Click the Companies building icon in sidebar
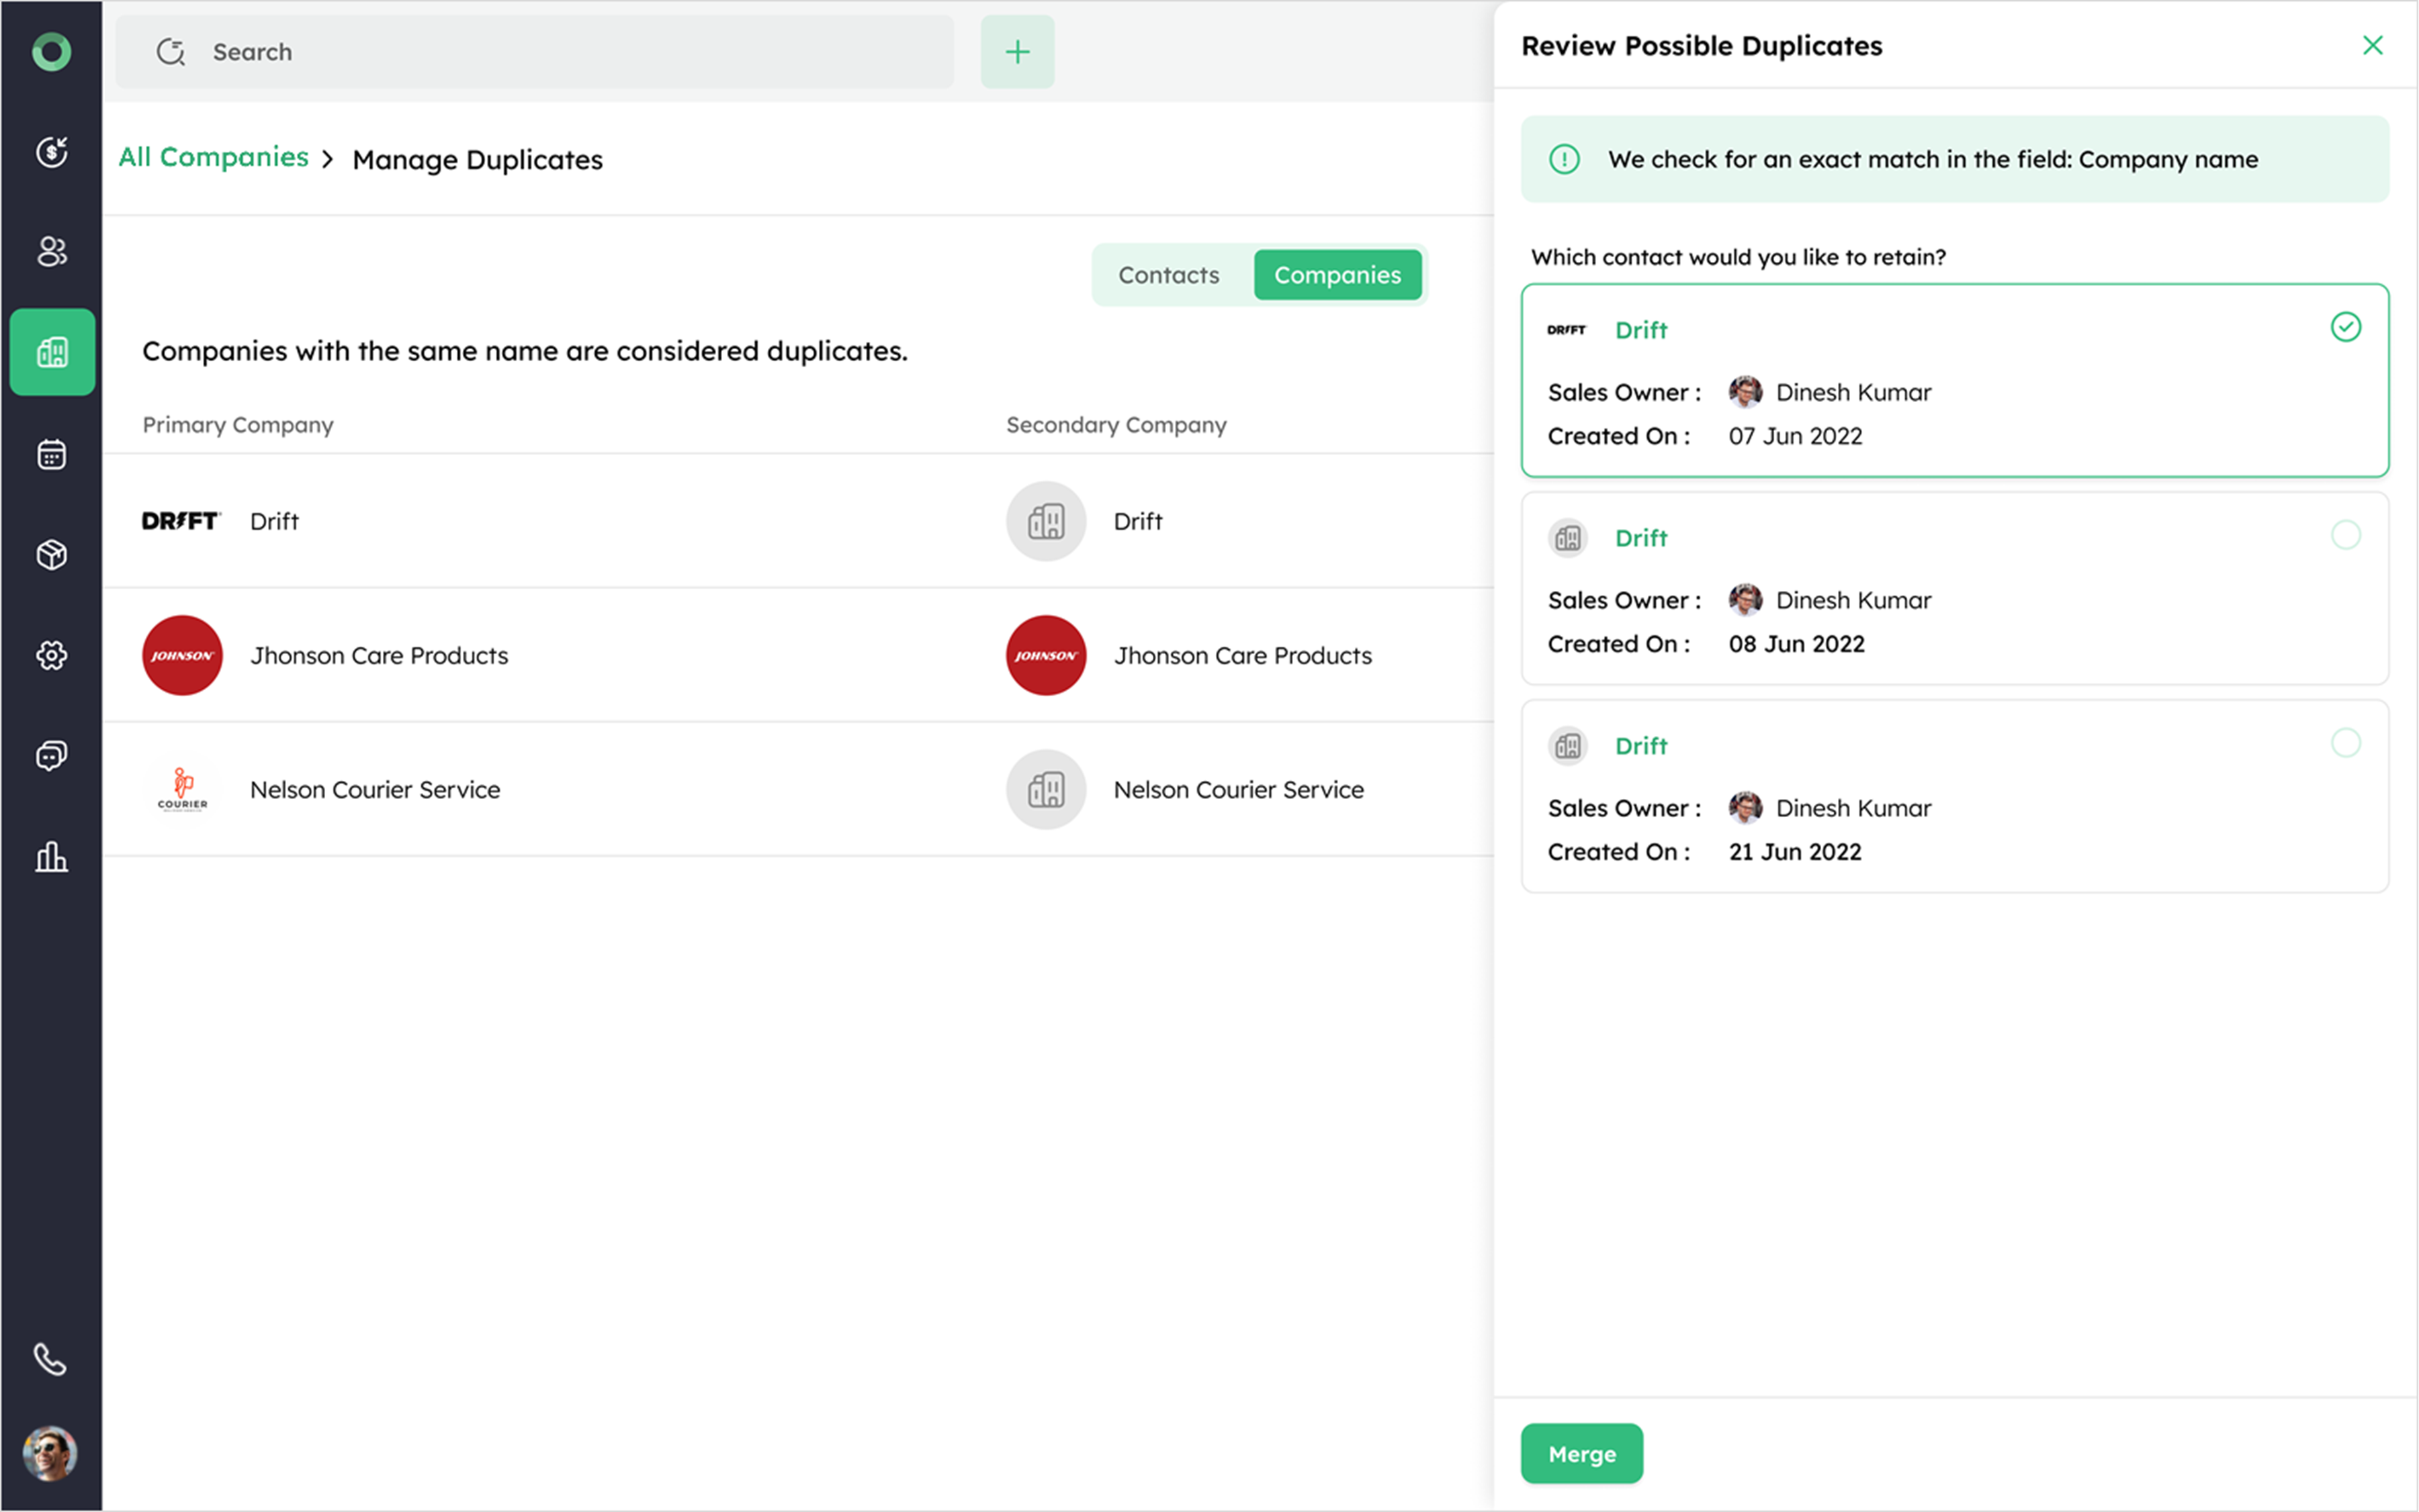This screenshot has height=1512, width=2419. click(x=52, y=352)
